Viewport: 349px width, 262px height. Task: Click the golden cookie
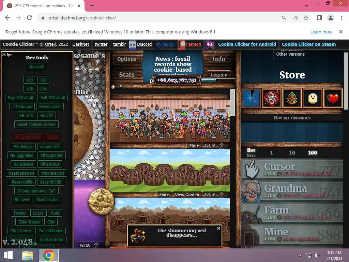click(x=101, y=201)
